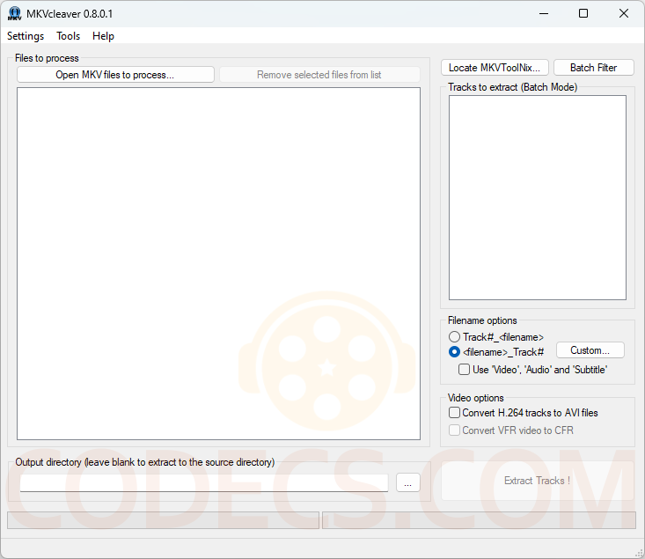Click the output directory browse (...) button

[408, 482]
